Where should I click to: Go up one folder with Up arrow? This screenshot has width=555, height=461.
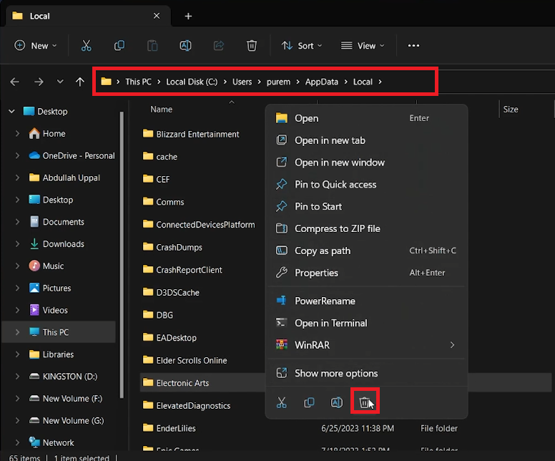pos(80,82)
